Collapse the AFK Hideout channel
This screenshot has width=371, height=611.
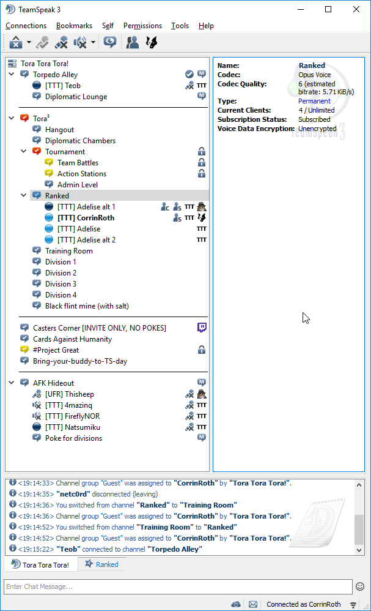click(x=11, y=383)
